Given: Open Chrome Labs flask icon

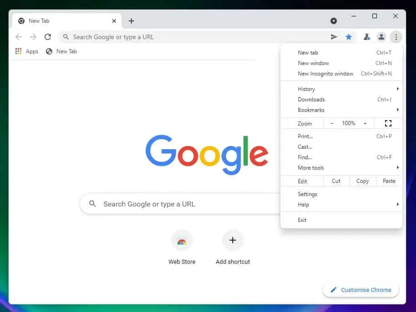Looking at the screenshot, I should point(366,37).
